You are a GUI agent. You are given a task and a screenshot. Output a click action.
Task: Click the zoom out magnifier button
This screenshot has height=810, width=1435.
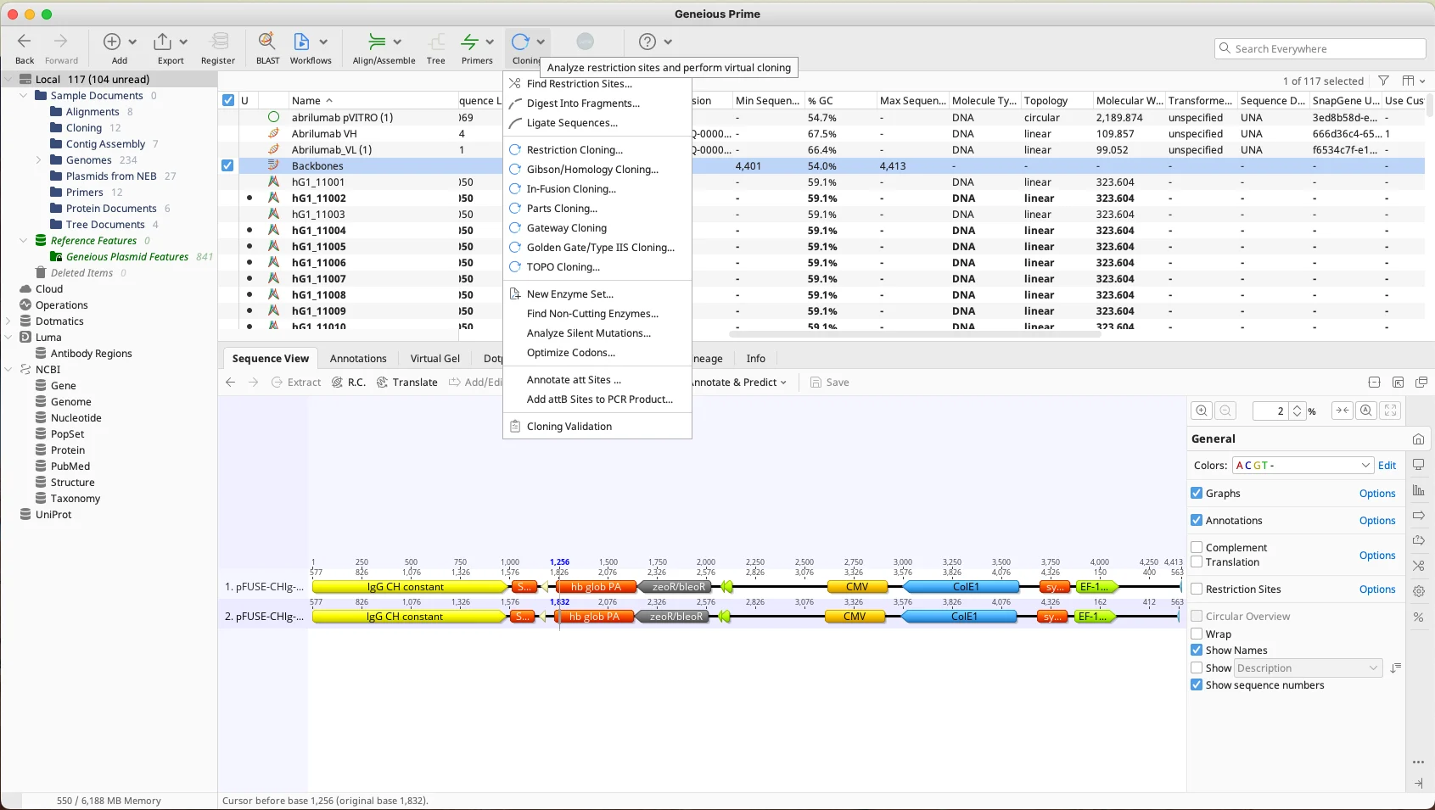(1225, 411)
